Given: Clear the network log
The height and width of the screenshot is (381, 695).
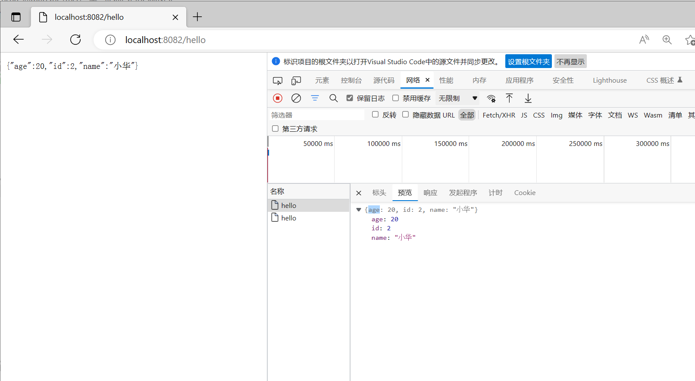Looking at the screenshot, I should 296,98.
